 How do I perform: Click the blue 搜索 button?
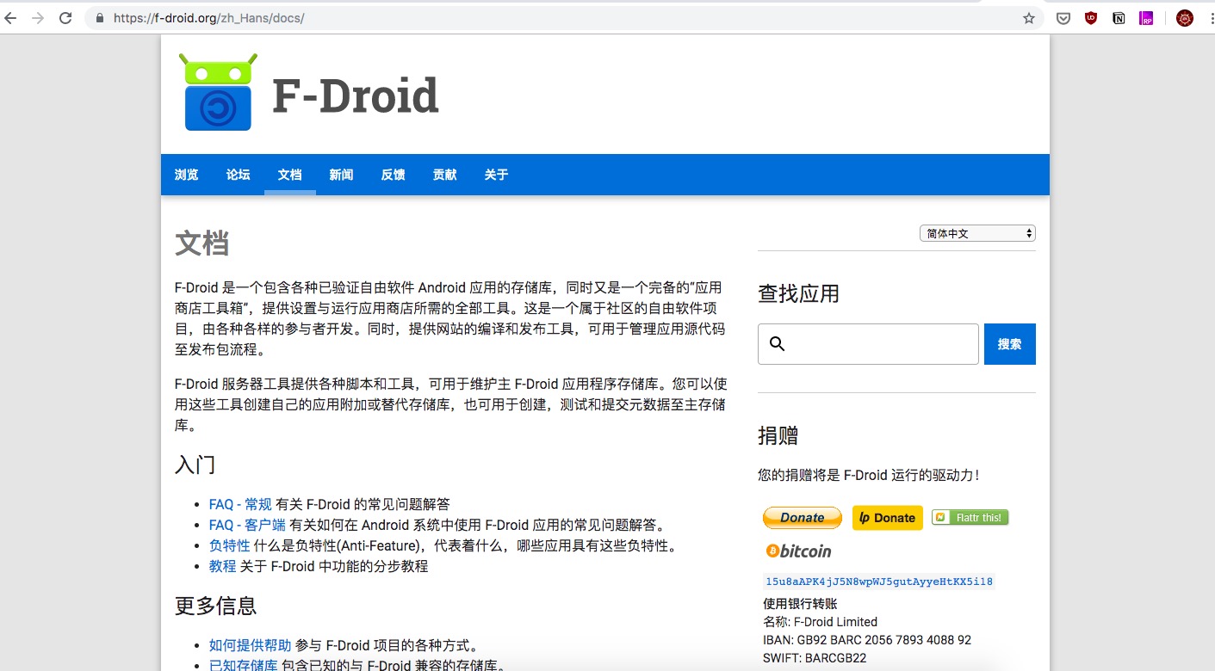pyautogui.click(x=1010, y=344)
